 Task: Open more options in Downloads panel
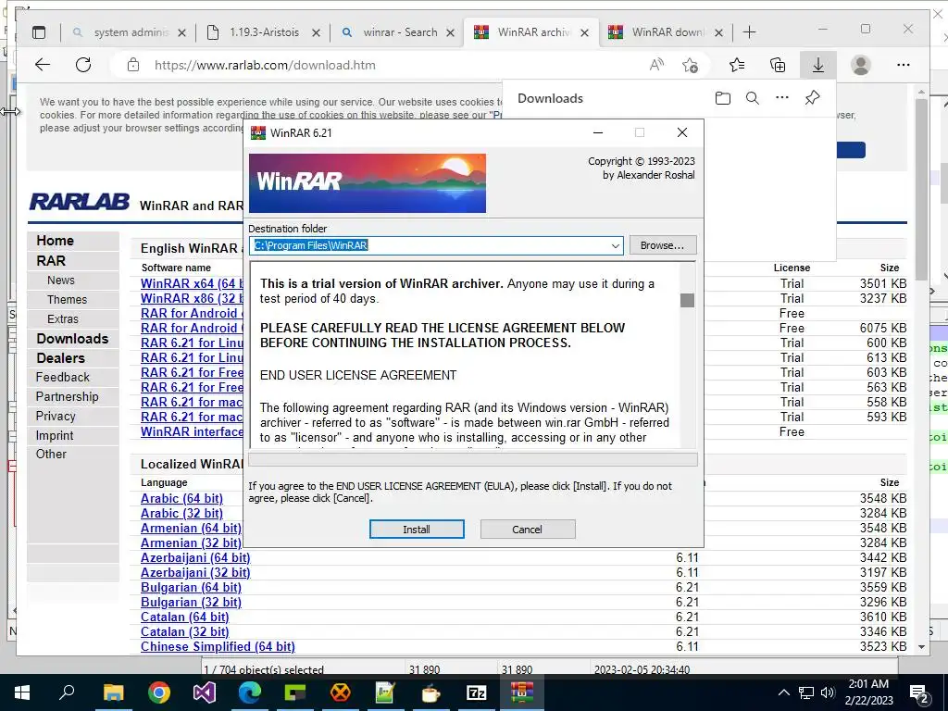781,97
